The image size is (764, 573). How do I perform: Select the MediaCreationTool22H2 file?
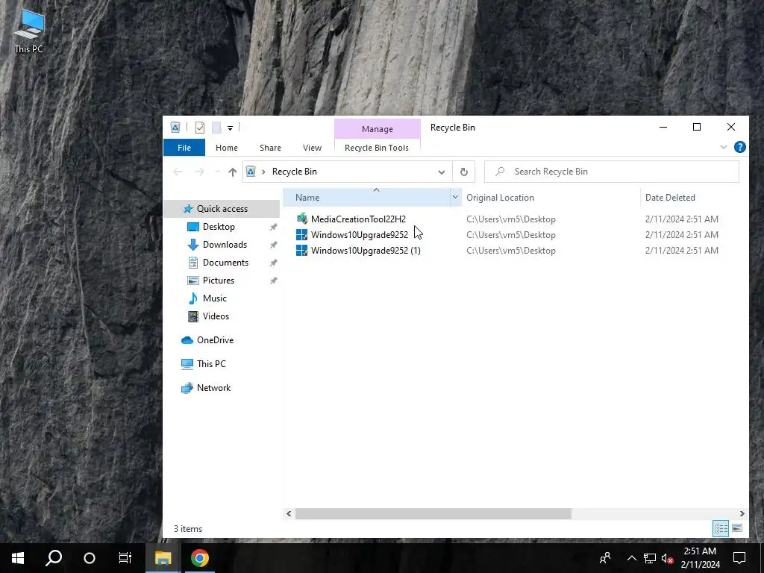358,219
